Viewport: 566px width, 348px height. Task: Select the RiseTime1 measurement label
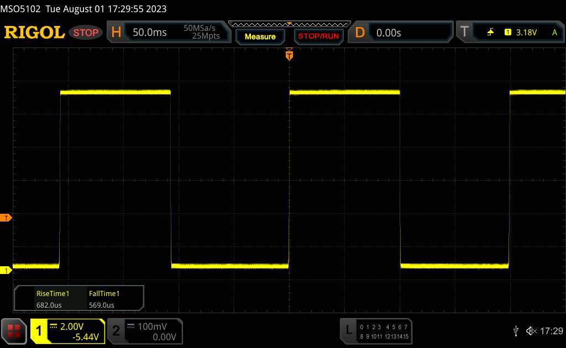tap(53, 293)
